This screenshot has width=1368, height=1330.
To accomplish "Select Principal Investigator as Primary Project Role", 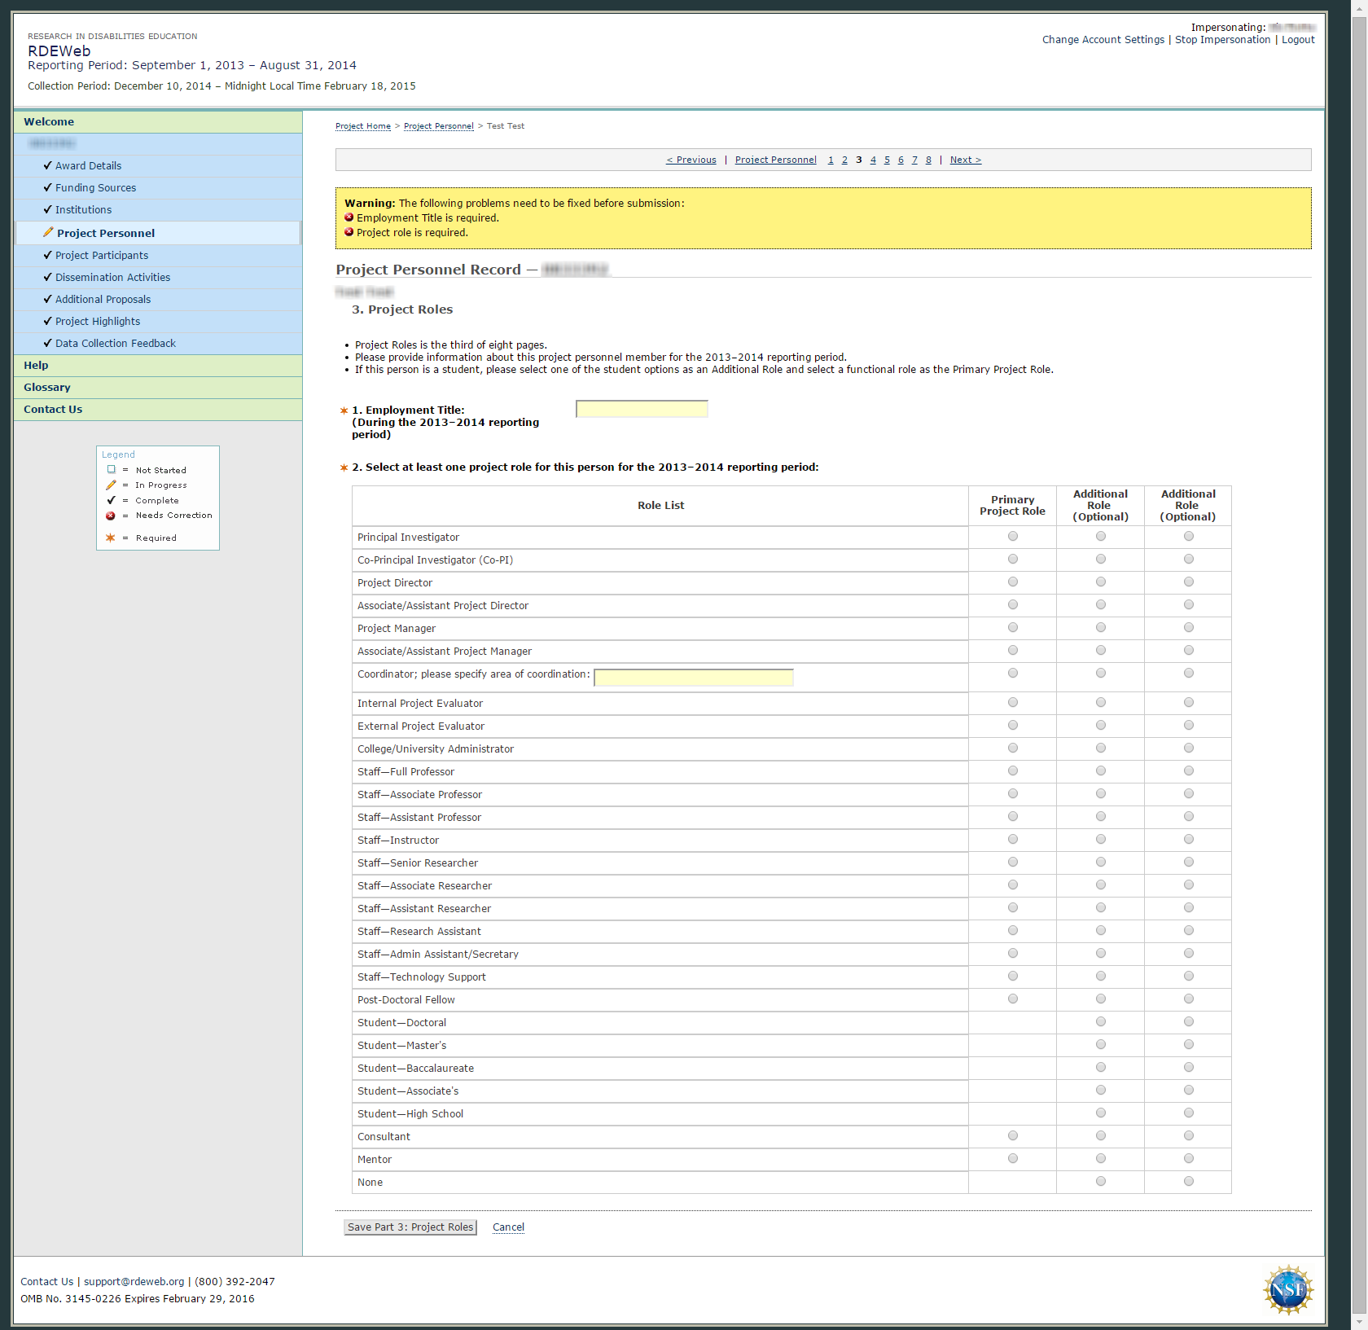I will tap(1012, 537).
